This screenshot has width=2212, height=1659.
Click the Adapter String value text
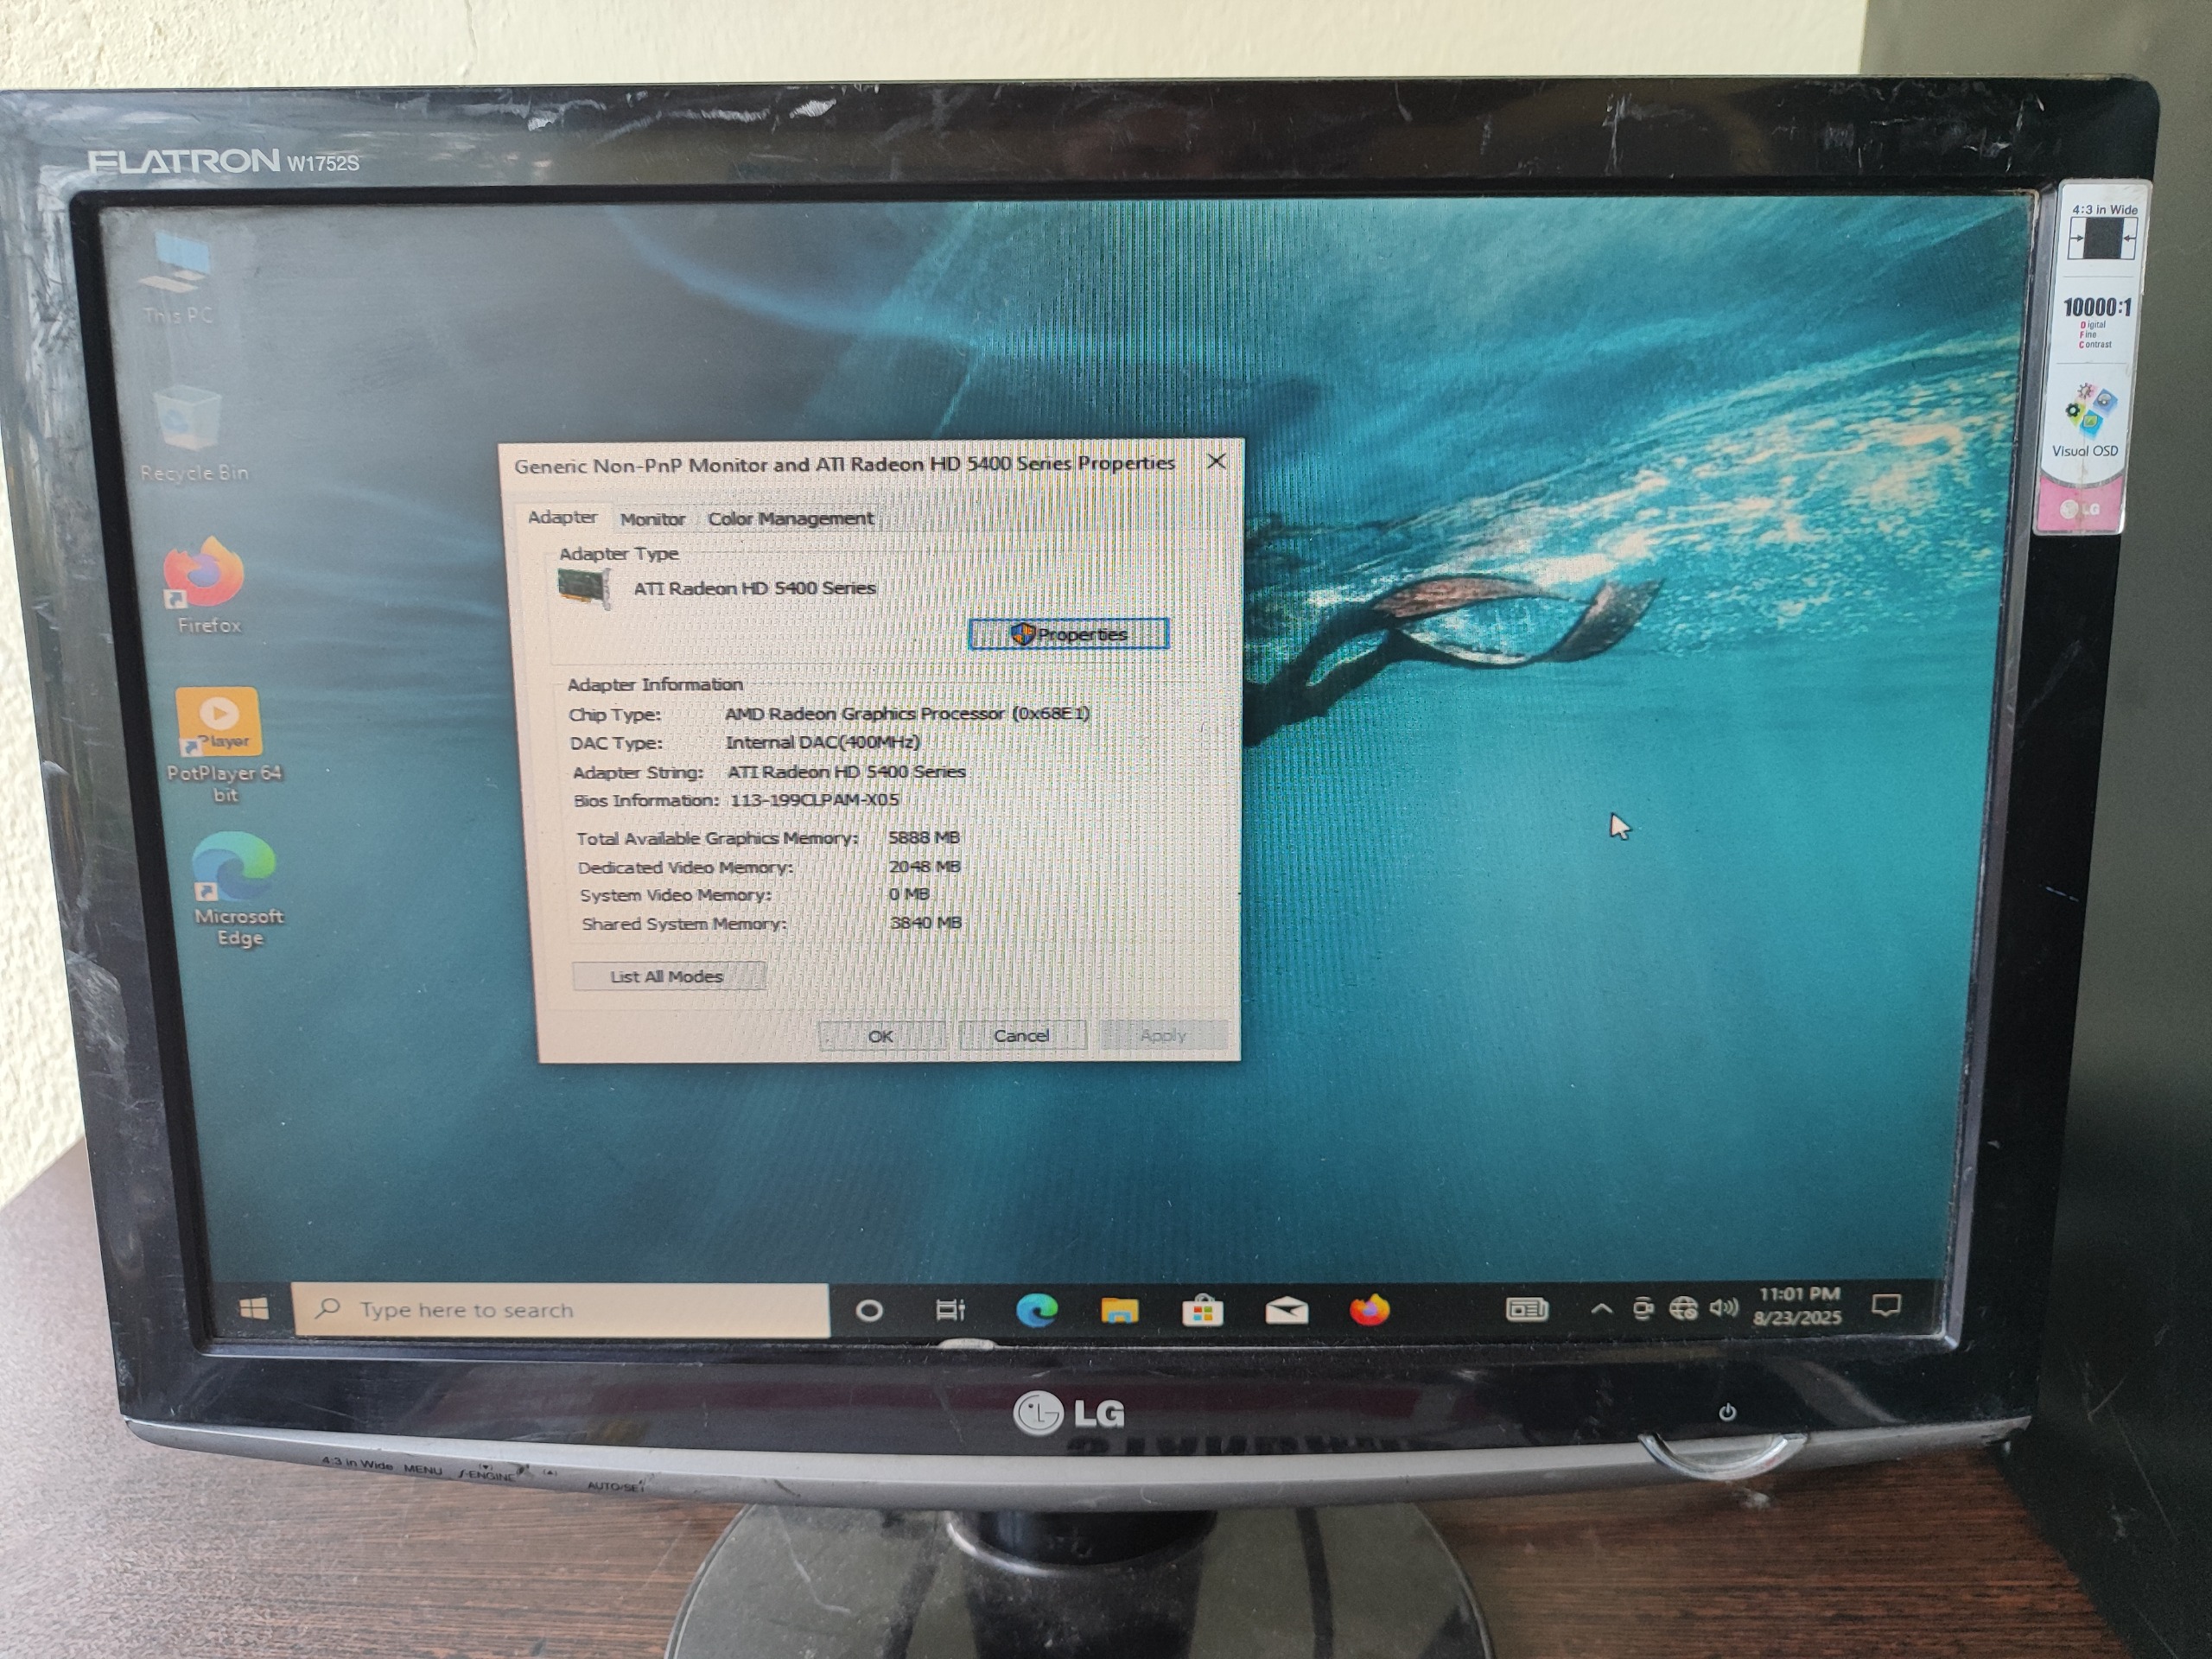tap(846, 771)
